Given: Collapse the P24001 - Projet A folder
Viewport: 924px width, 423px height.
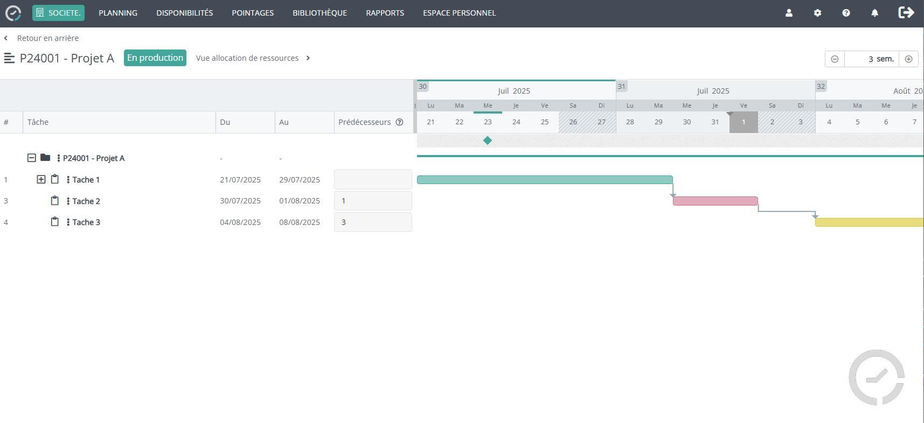Looking at the screenshot, I should pyautogui.click(x=32, y=158).
